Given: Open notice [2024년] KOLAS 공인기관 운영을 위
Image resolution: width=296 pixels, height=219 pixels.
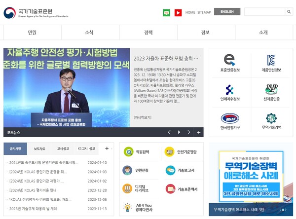Looking at the screenshot, I should 38,172.
